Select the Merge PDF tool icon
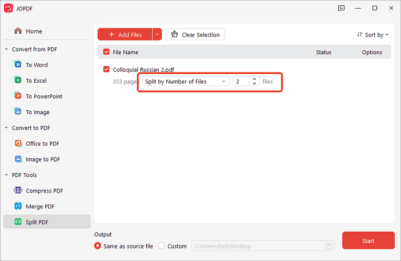Viewport: 401px width, 261px height. 18,206
